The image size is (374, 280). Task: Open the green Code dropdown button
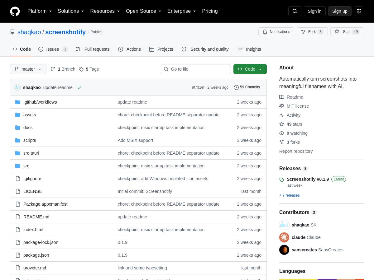250,69
